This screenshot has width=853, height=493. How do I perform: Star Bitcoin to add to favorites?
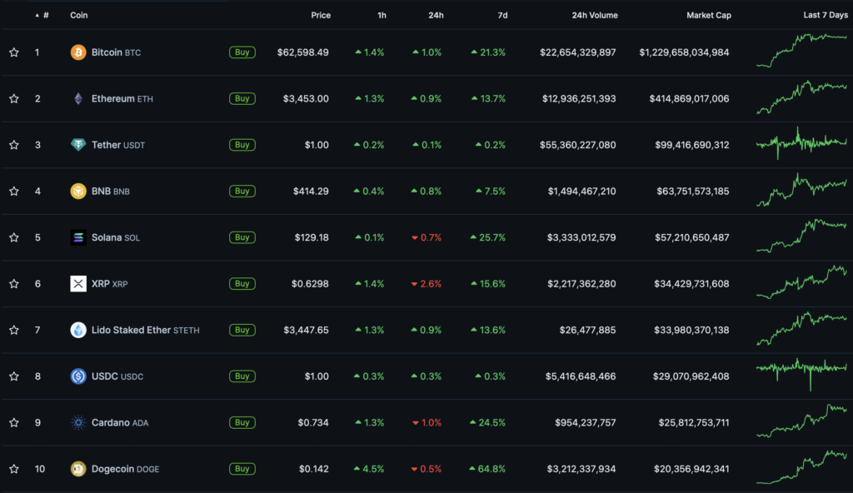click(x=14, y=52)
